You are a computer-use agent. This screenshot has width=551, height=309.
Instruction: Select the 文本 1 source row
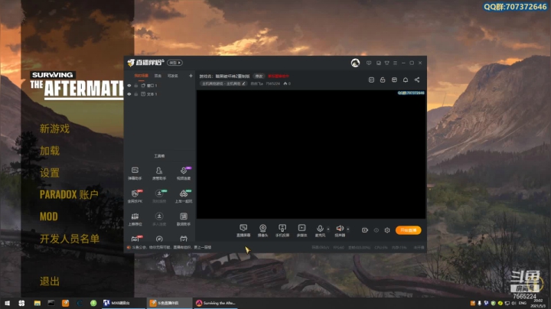(x=160, y=94)
